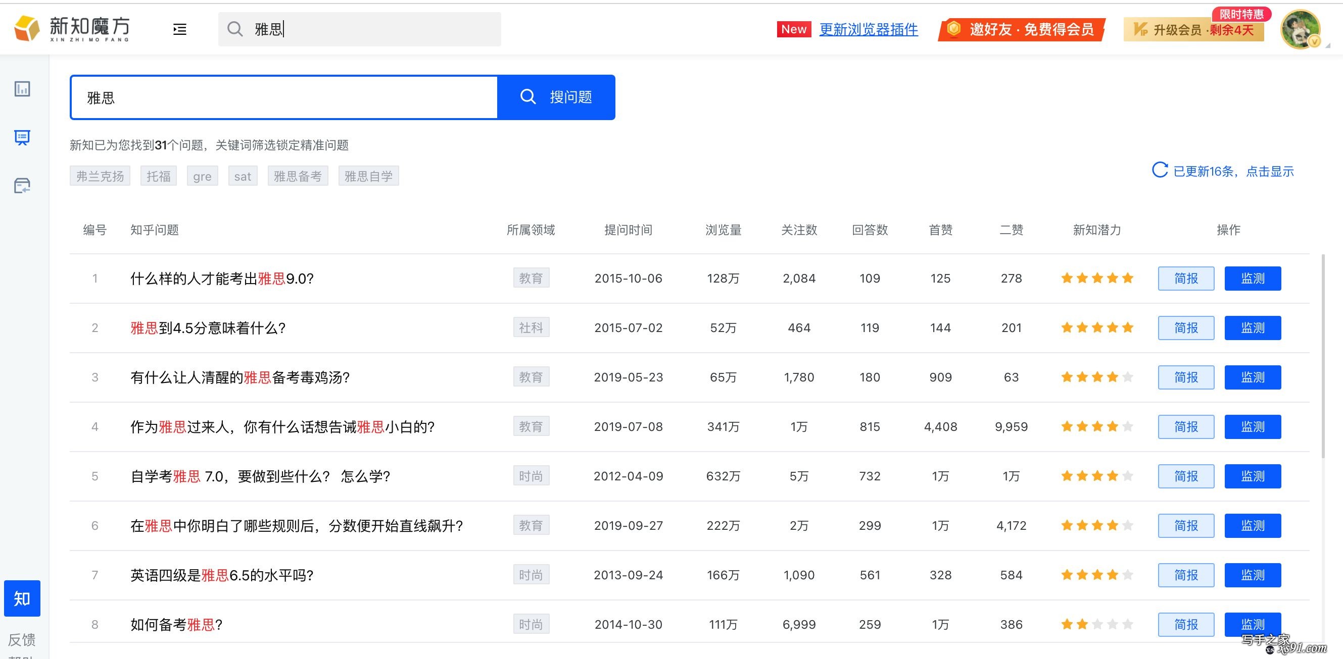
Task: Select the gre keyword tag
Action: click(x=202, y=176)
